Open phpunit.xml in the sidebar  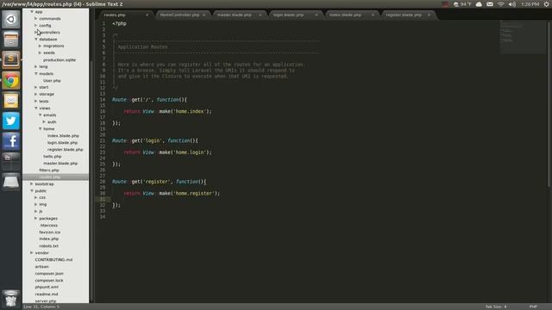47,287
